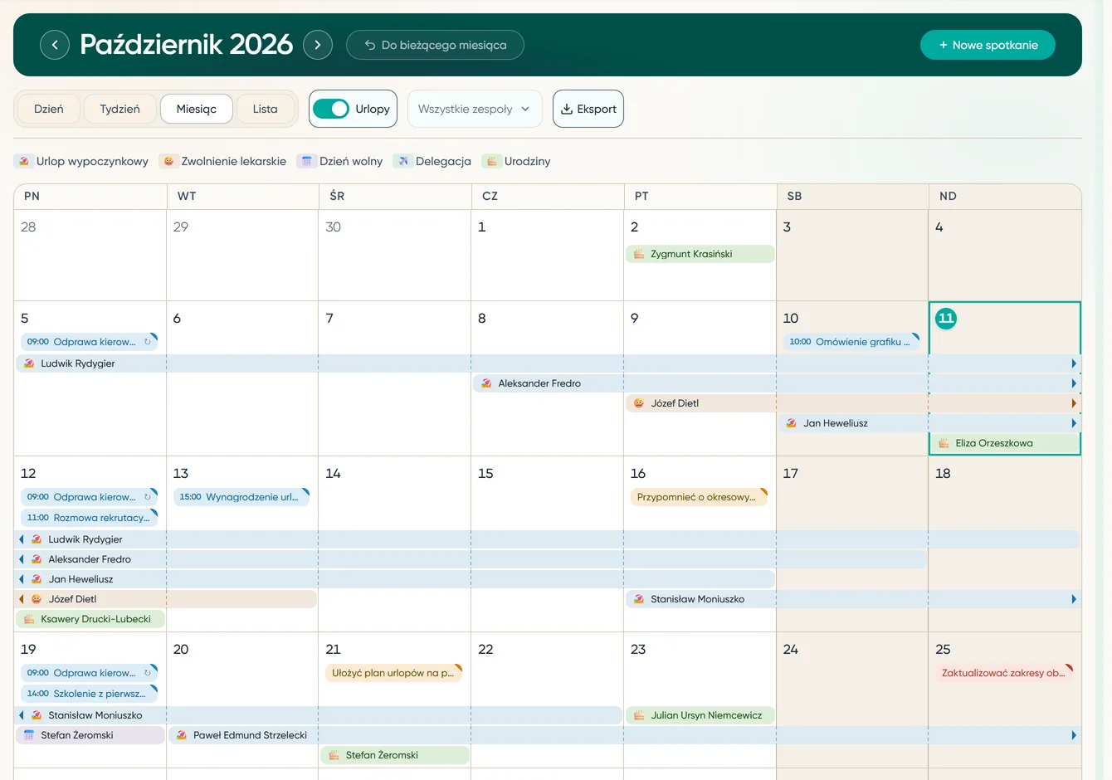The height and width of the screenshot is (780, 1112).
Task: Go to next month arrow
Action: coord(318,45)
